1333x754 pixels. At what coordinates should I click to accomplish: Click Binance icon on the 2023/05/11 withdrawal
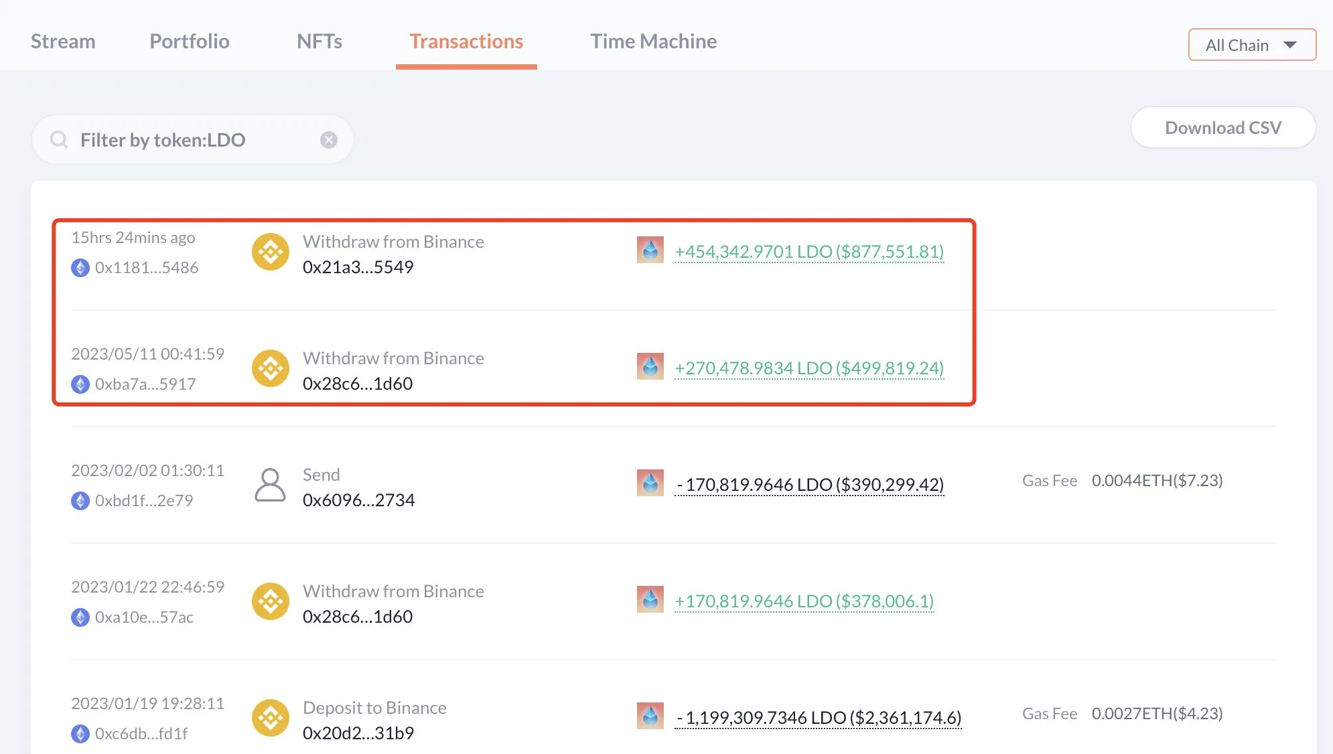point(270,369)
